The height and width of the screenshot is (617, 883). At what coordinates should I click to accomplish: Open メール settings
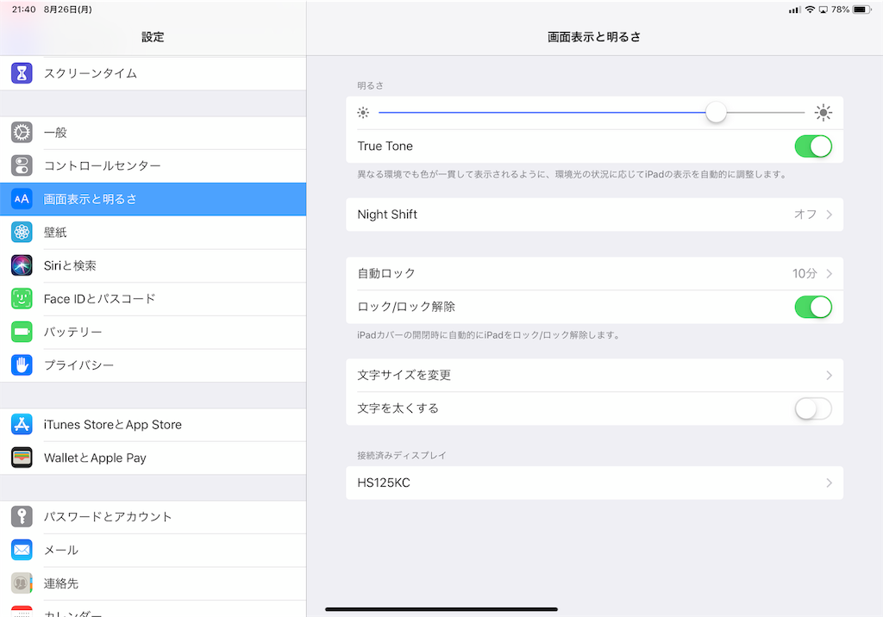click(153, 550)
